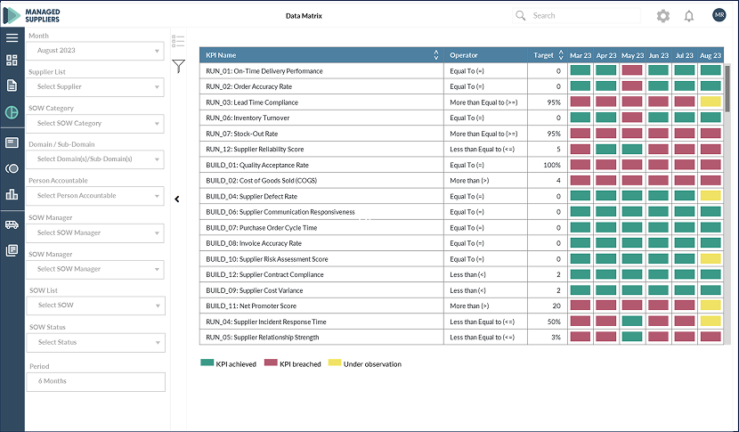Image resolution: width=739 pixels, height=432 pixels.
Task: Click the Managed Suppliers logo
Action: pyautogui.click(x=31, y=15)
